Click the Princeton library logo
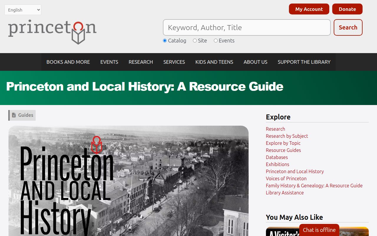The image size is (377, 236). click(x=52, y=32)
